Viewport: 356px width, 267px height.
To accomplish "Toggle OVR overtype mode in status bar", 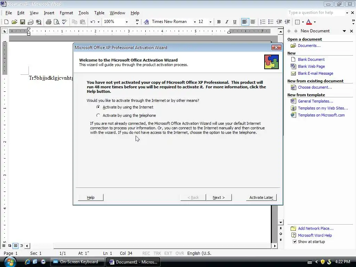I will click(x=180, y=253).
